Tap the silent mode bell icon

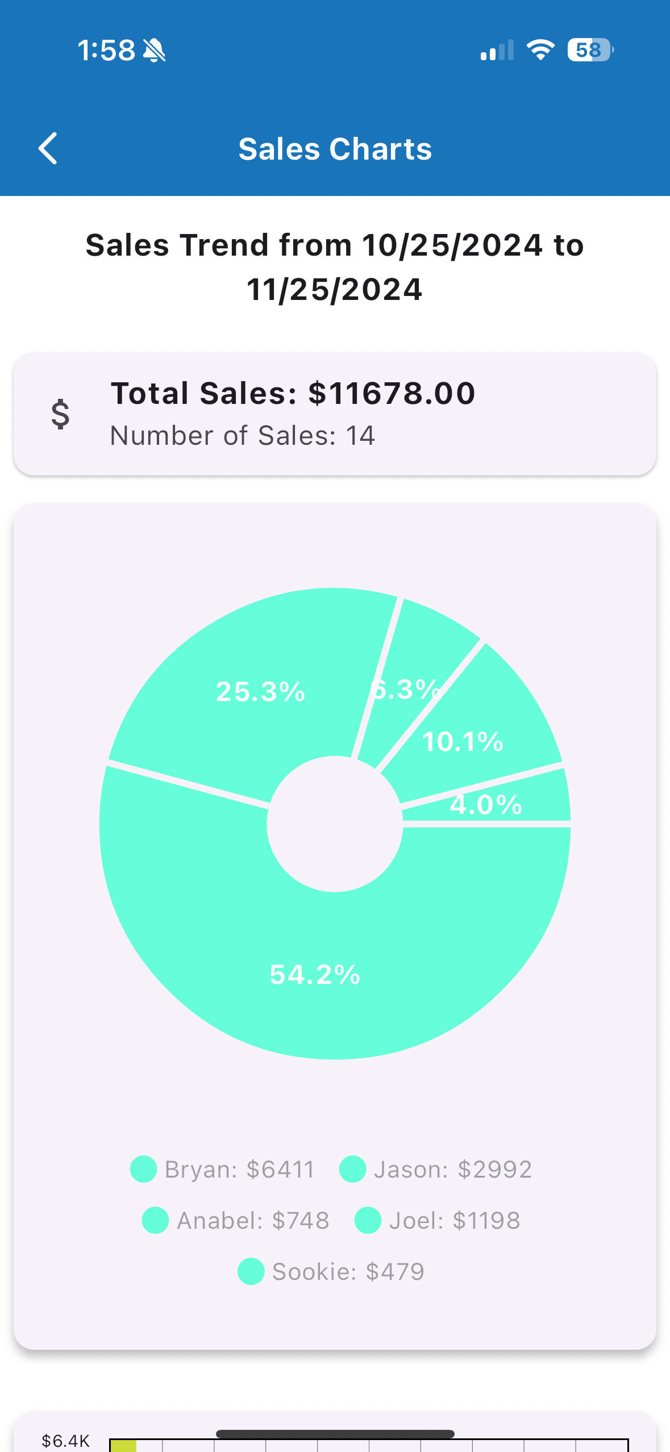coord(154,50)
